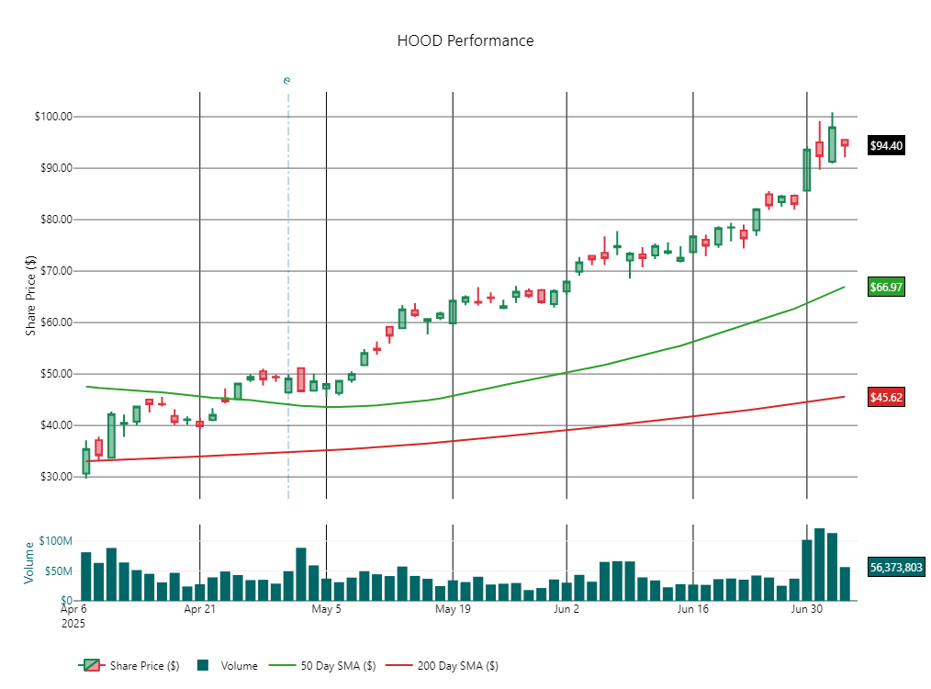
Task: Click the tallest volume bar after Jun 30
Action: click(819, 564)
